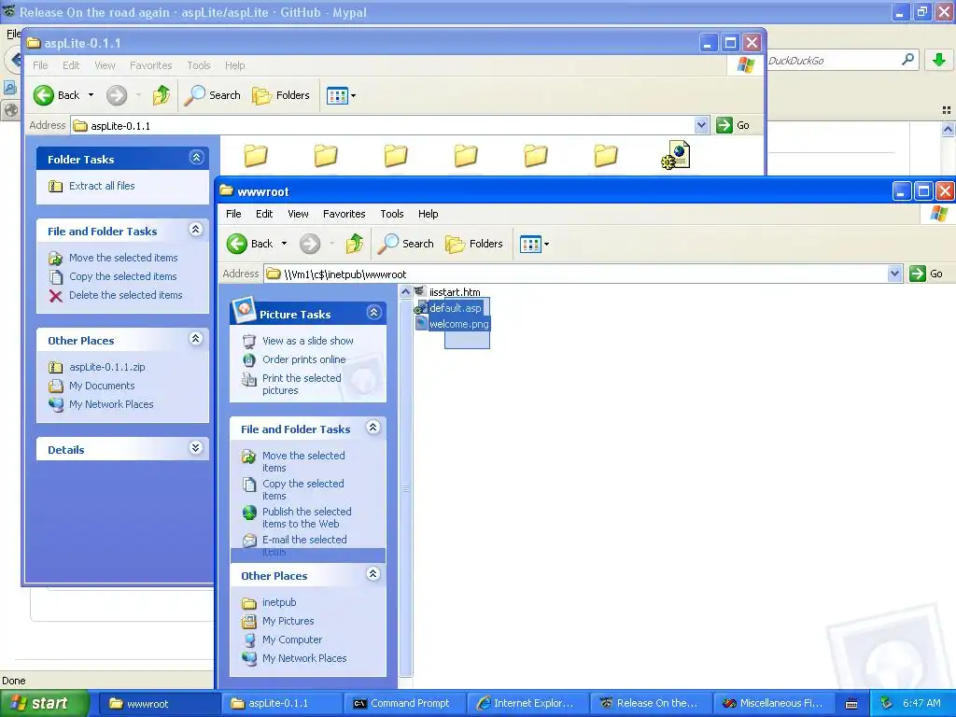Open File menu in wwwroot window
This screenshot has width=956, height=717.
click(233, 214)
